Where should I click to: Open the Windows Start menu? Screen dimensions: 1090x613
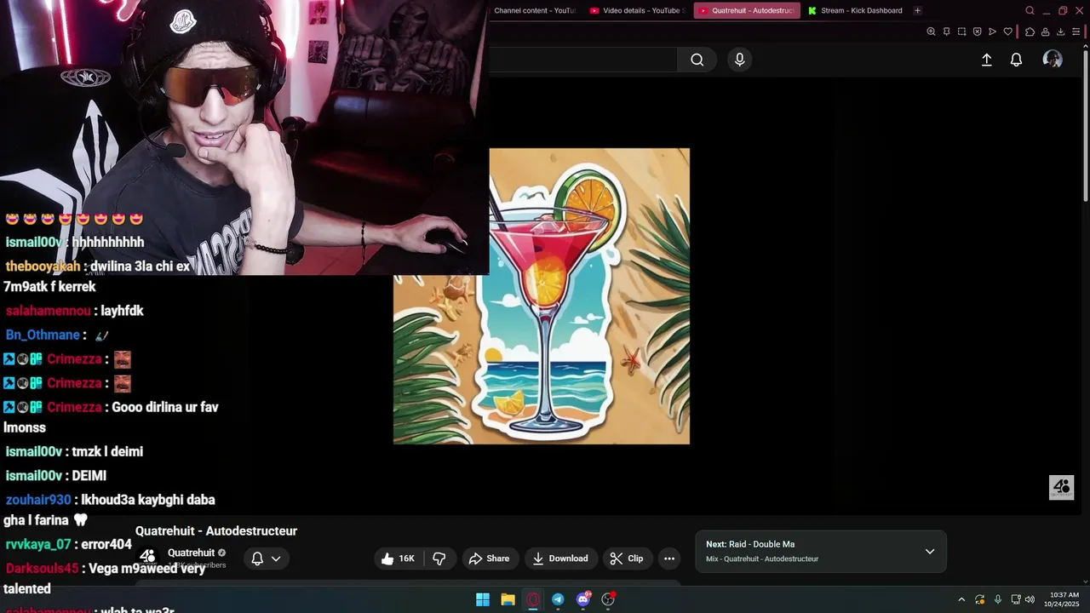[483, 599]
